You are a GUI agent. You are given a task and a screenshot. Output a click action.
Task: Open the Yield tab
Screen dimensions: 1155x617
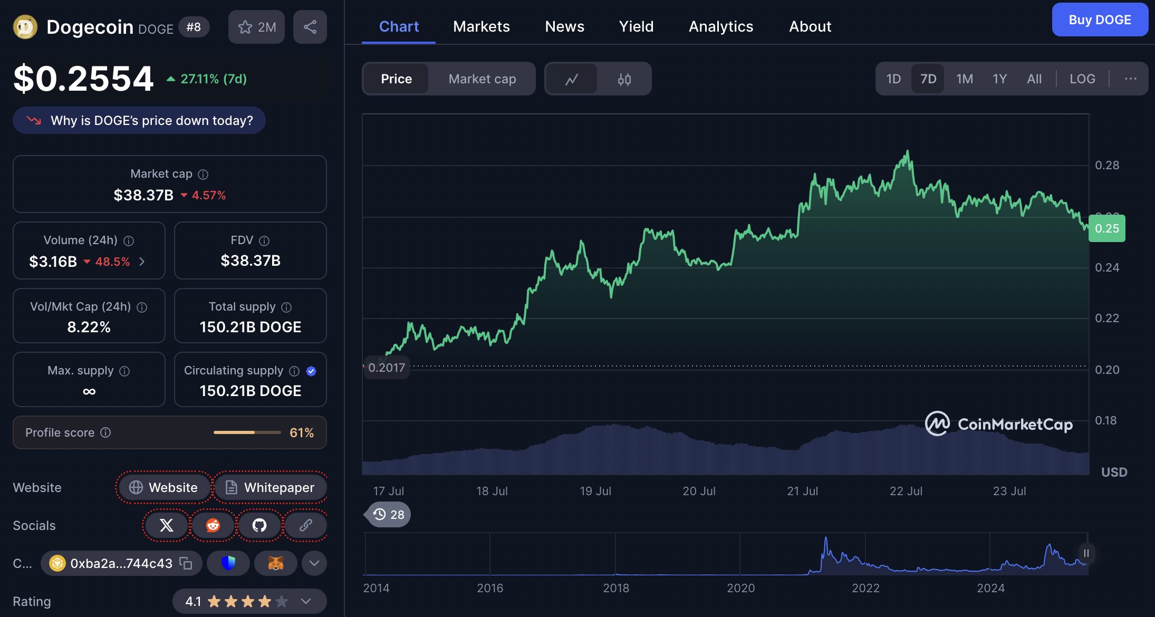pyautogui.click(x=636, y=26)
